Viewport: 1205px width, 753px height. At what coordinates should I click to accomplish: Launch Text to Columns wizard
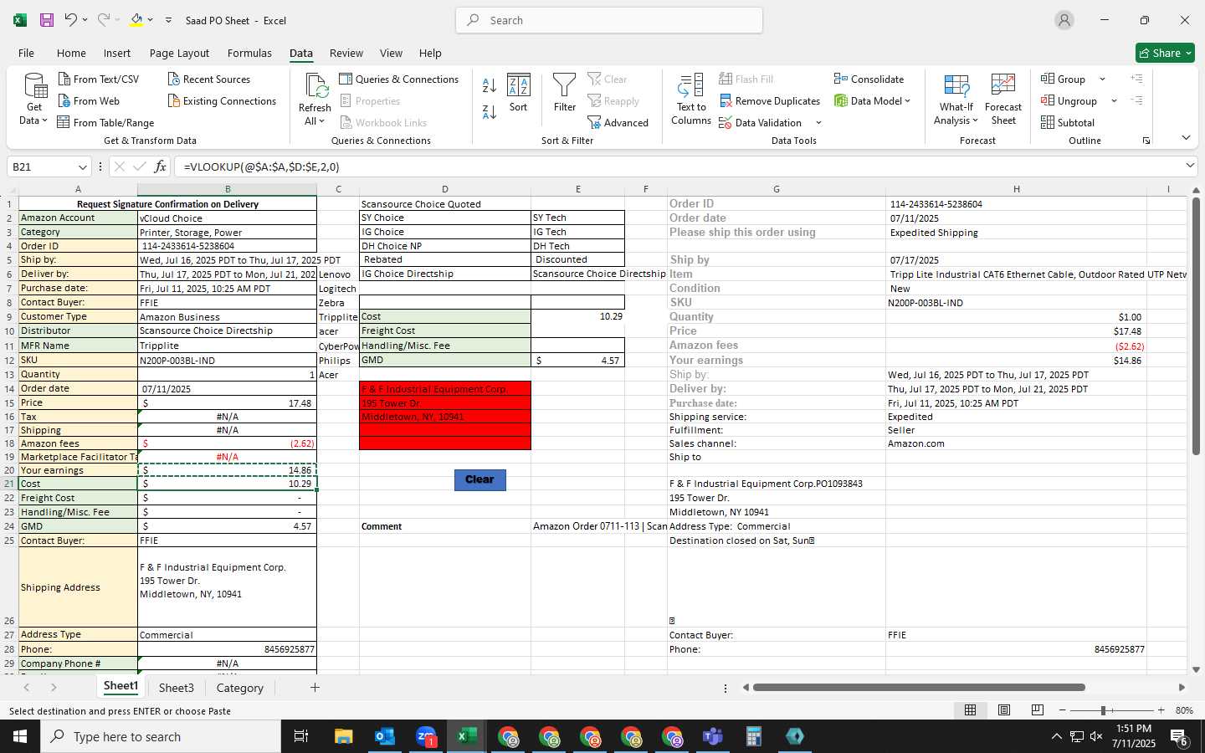(x=691, y=100)
